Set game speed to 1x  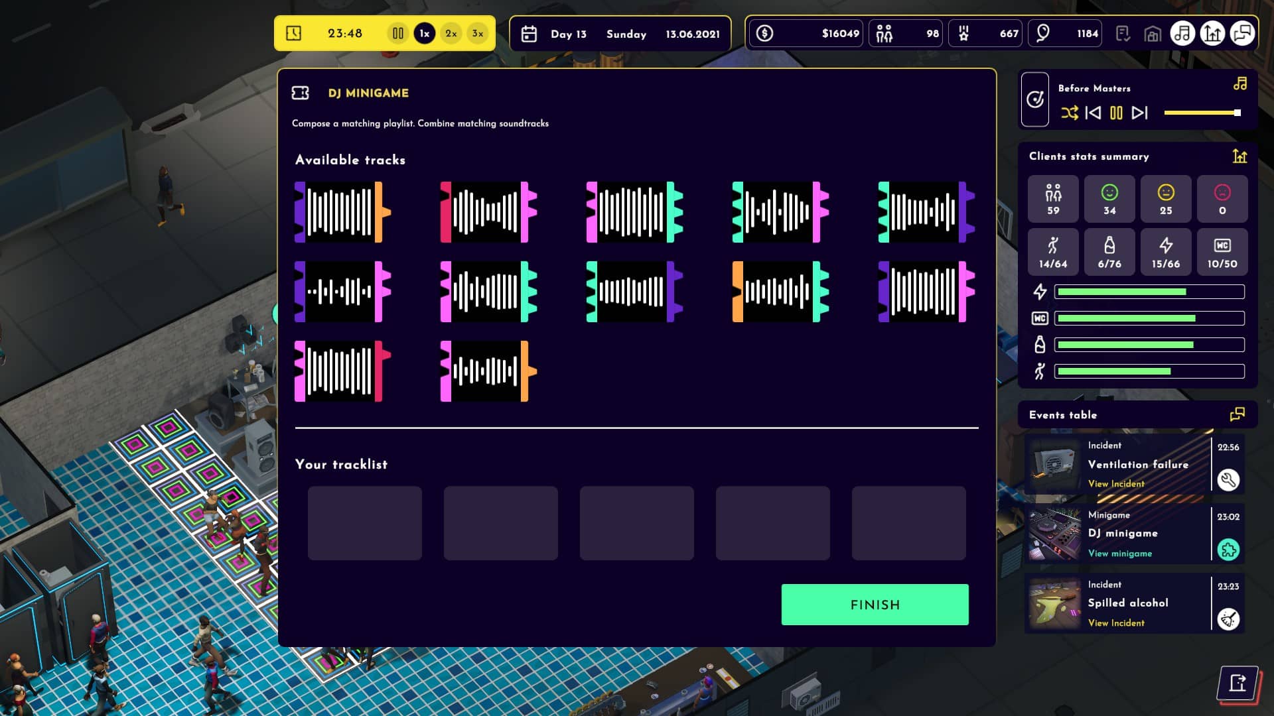click(425, 33)
